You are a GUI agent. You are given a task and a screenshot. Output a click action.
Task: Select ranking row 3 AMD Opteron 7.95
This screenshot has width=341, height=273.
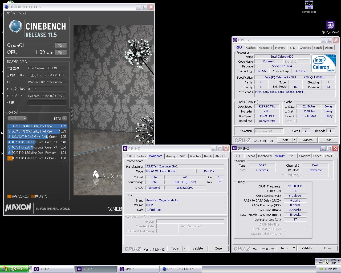click(x=37, y=137)
